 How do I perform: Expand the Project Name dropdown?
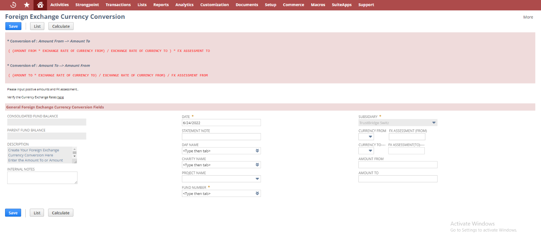257,179
